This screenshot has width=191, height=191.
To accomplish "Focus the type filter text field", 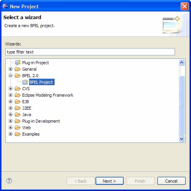I will pyautogui.click(x=90, y=52).
